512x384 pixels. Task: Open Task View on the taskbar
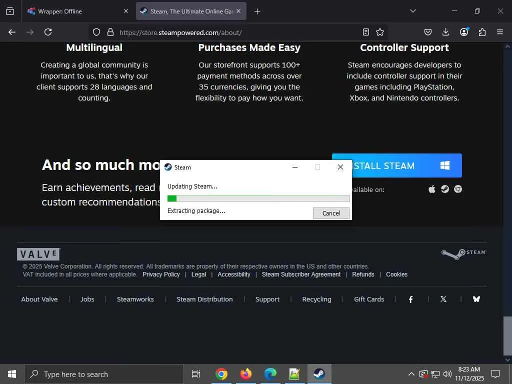[195, 374]
